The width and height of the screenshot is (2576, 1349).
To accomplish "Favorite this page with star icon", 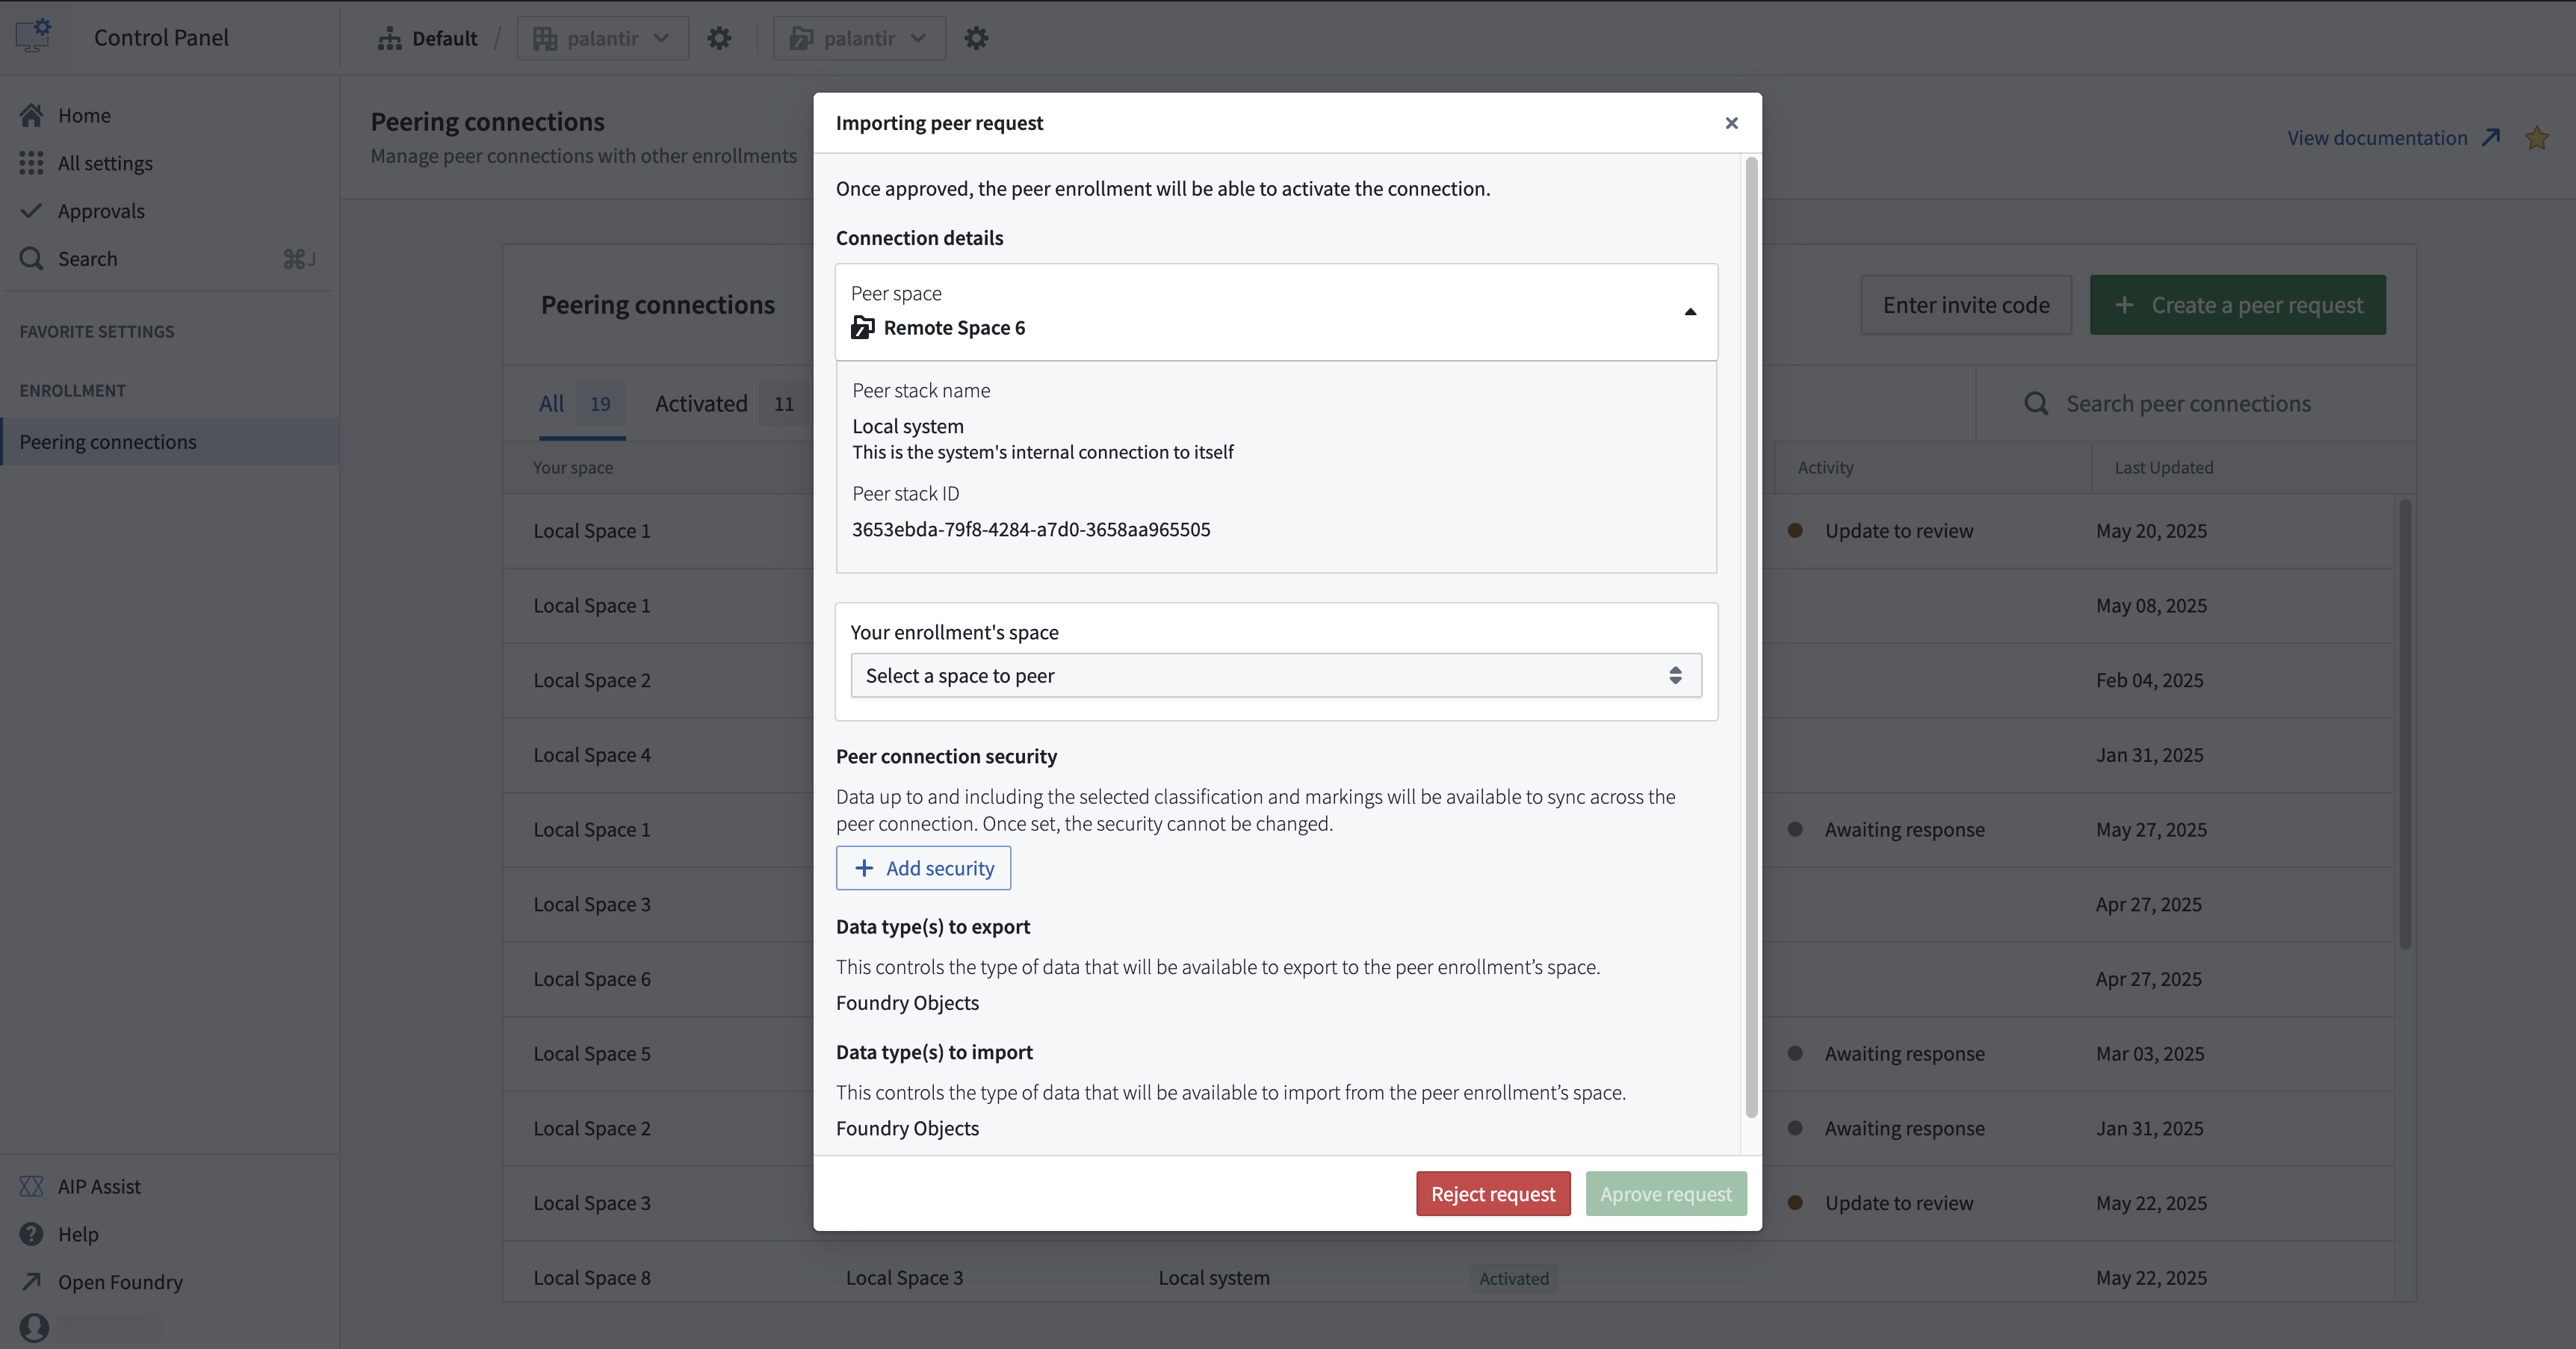I will point(2537,138).
